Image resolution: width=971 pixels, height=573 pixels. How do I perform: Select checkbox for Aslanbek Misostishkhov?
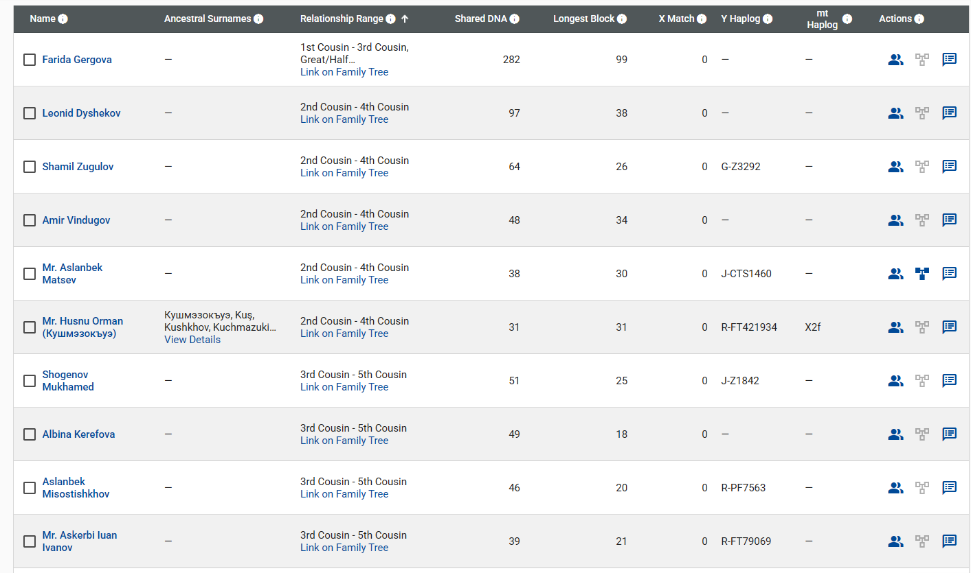tap(30, 488)
